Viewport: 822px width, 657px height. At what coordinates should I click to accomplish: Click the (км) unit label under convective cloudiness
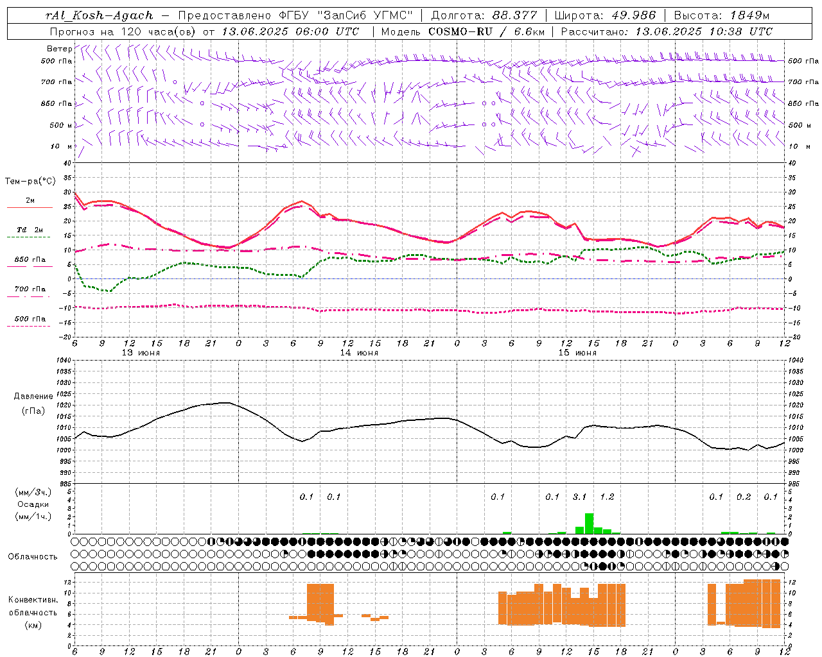click(x=33, y=624)
